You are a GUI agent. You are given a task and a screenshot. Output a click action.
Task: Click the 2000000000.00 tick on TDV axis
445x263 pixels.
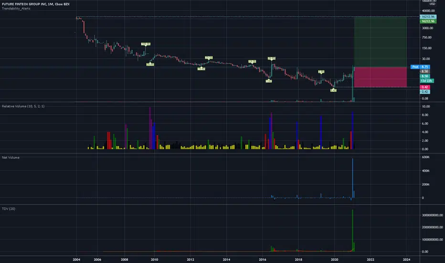tap(432, 227)
